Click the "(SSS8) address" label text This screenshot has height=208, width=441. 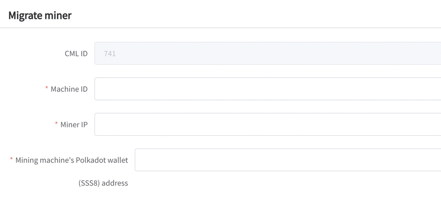(103, 183)
